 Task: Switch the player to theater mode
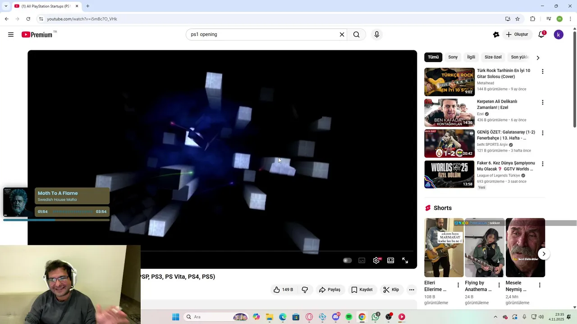coord(391,261)
